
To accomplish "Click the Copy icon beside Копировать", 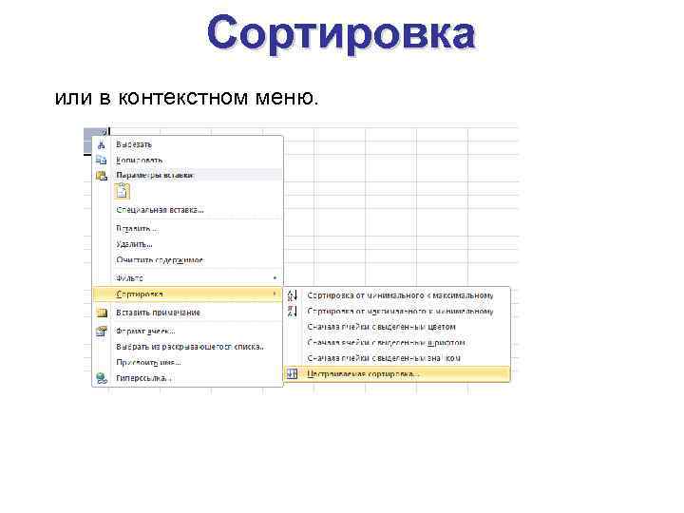I will coord(102,161).
